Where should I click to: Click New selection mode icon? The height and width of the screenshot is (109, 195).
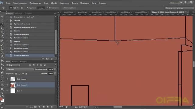[11, 8]
